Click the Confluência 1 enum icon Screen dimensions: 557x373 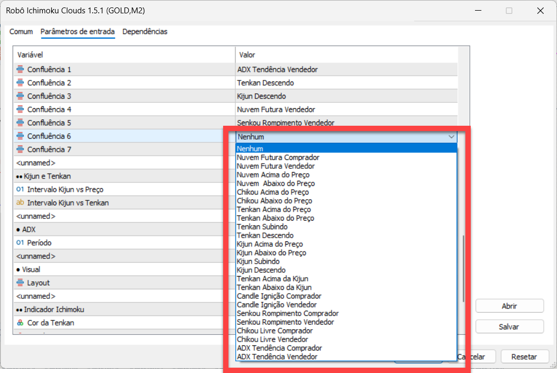(x=20, y=69)
